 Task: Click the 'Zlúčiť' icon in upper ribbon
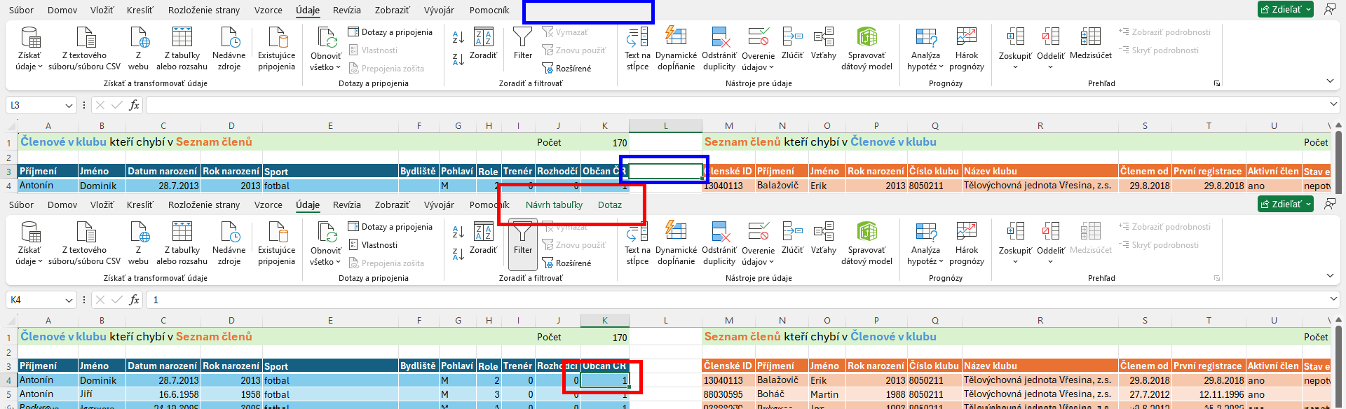coord(792,43)
